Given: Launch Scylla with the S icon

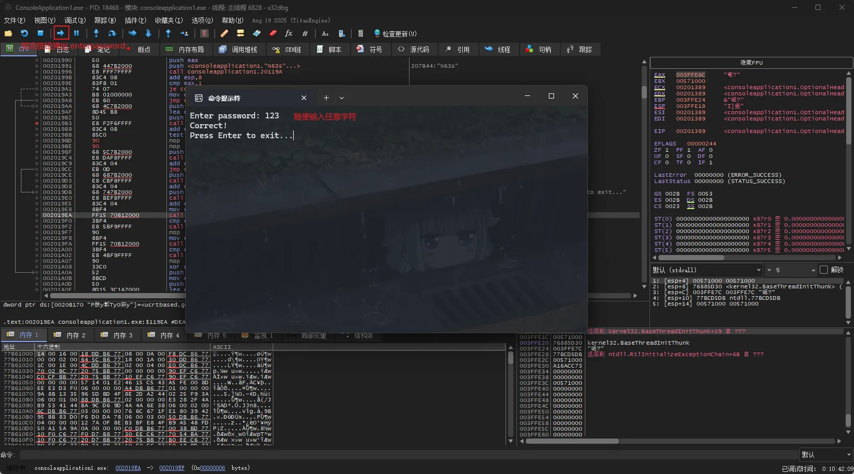Looking at the screenshot, I should [205, 33].
